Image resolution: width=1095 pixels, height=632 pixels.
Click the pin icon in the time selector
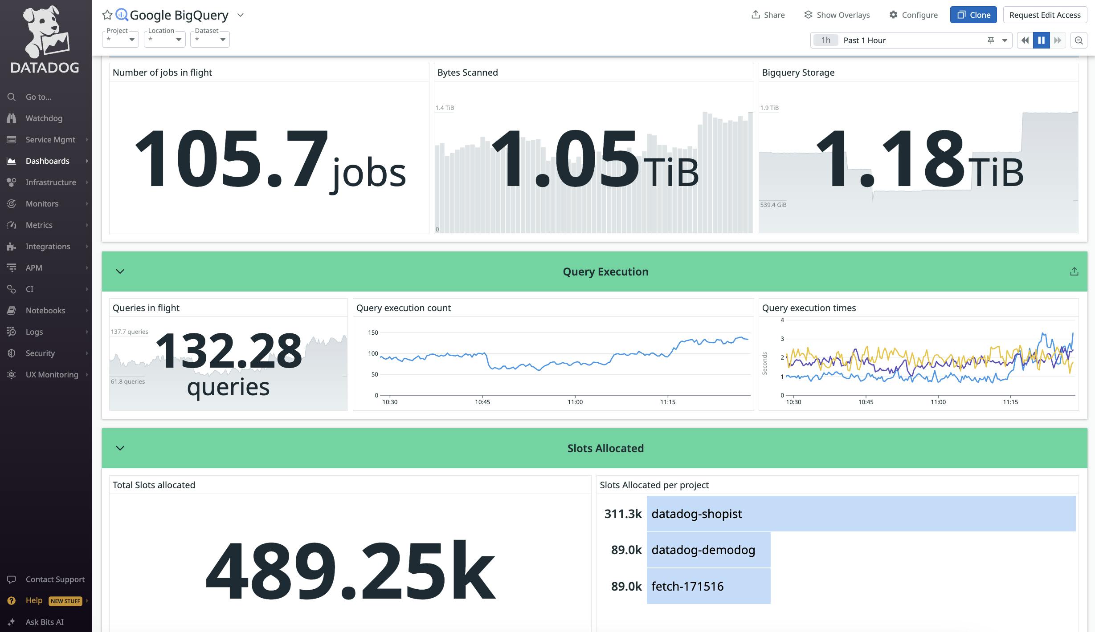pyautogui.click(x=991, y=41)
